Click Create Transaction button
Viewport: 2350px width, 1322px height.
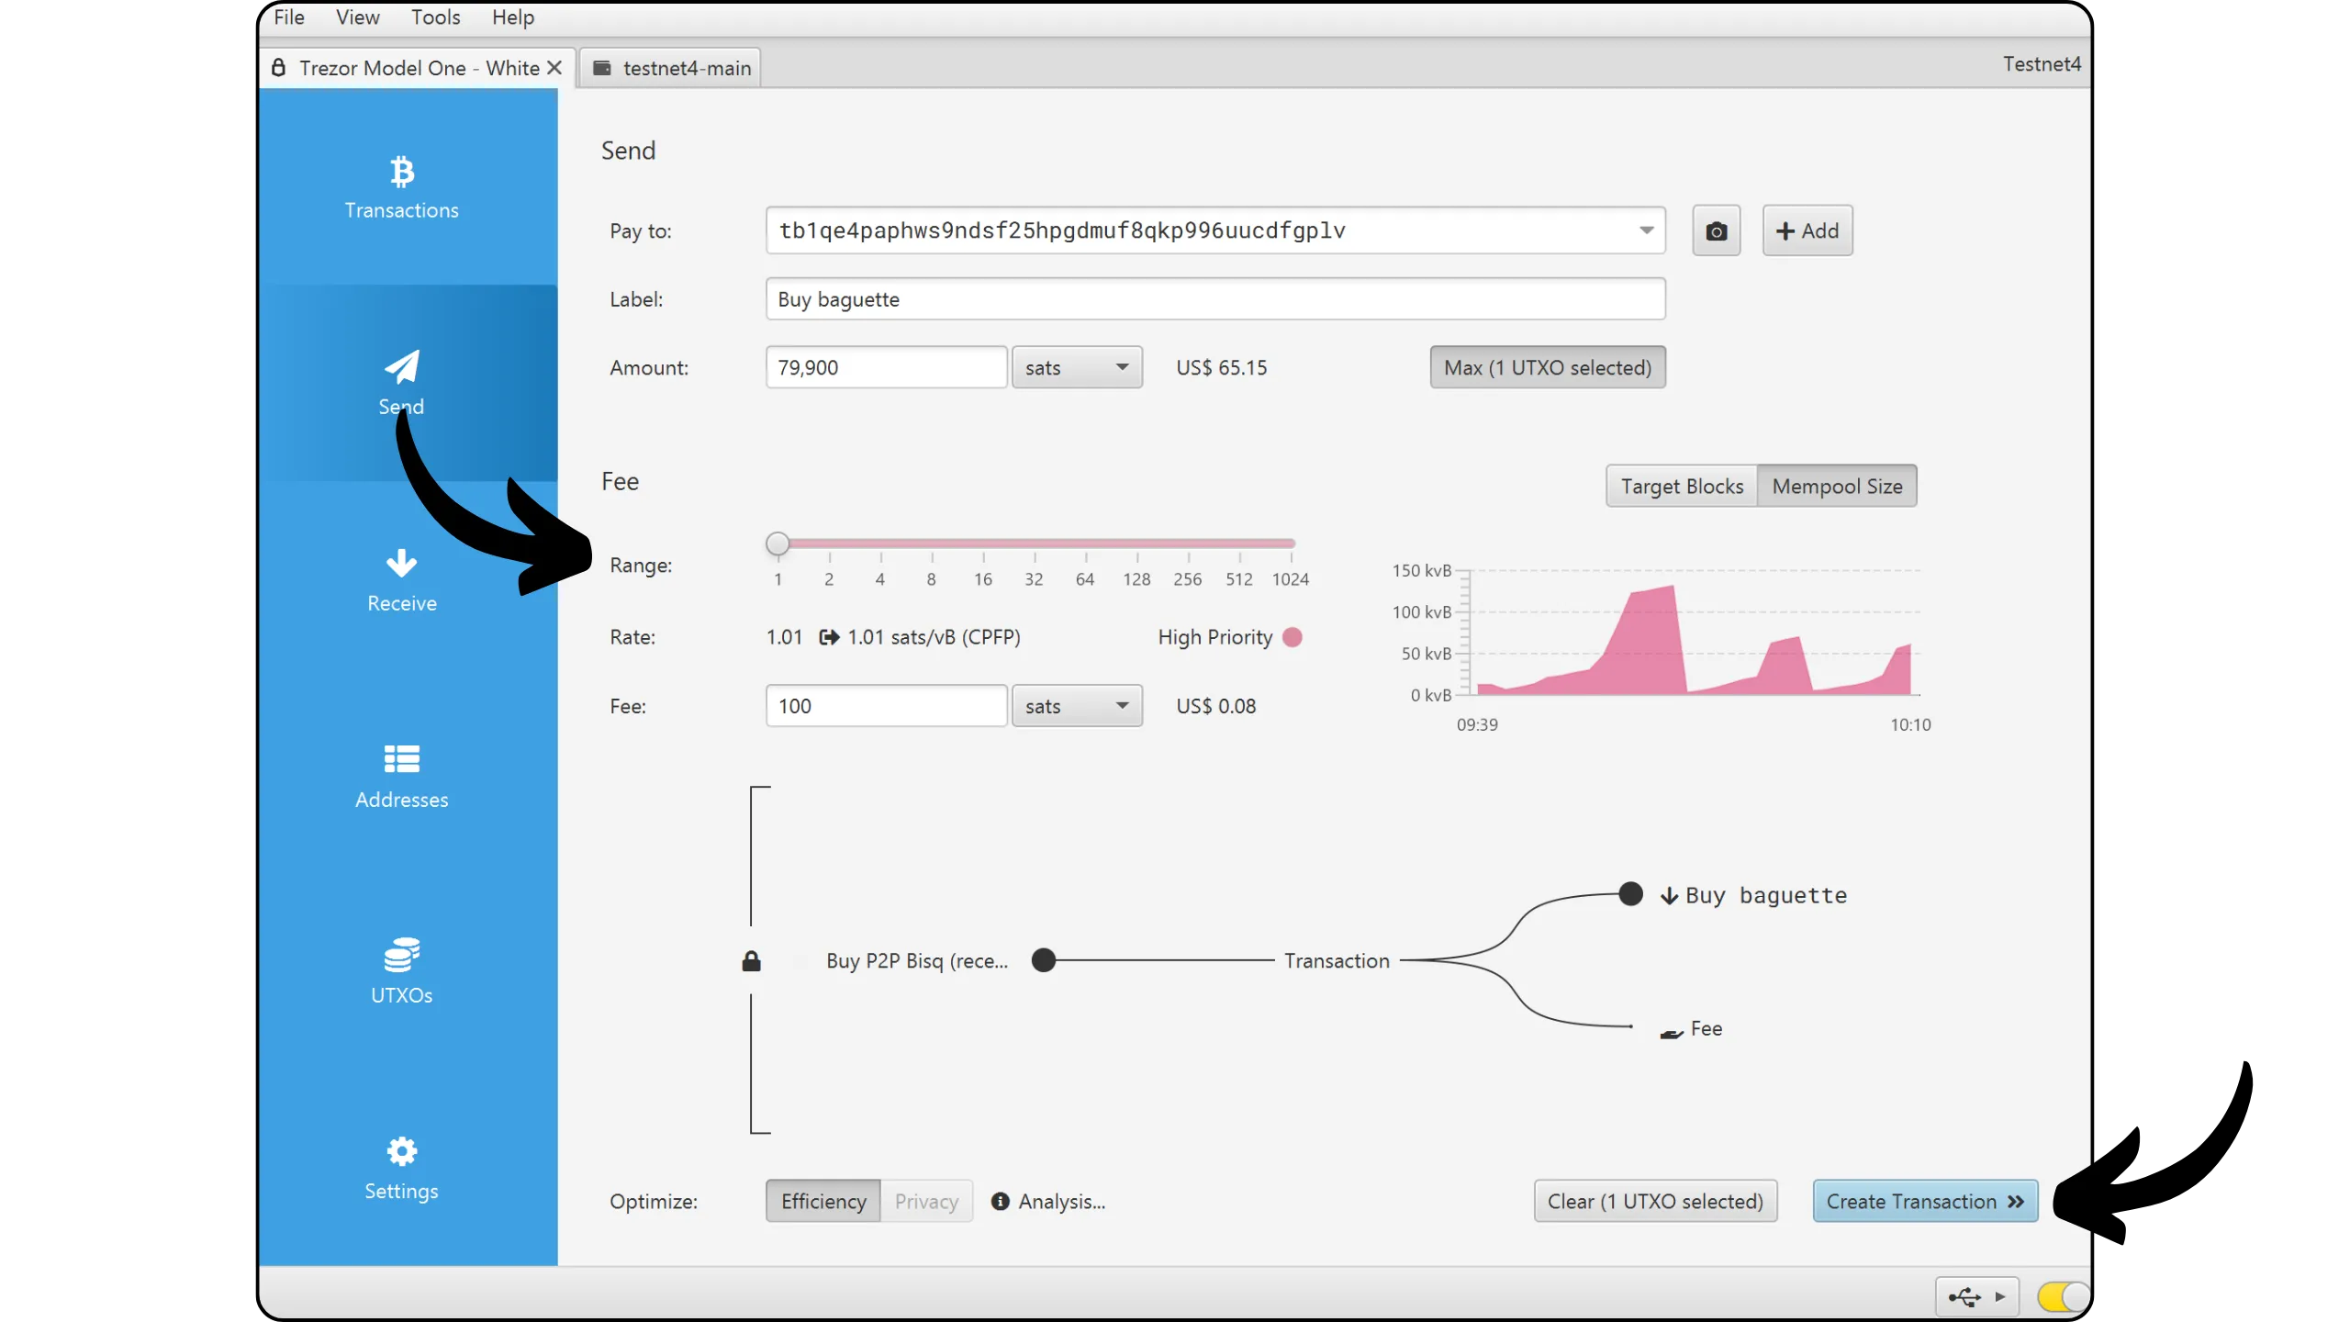[1924, 1201]
